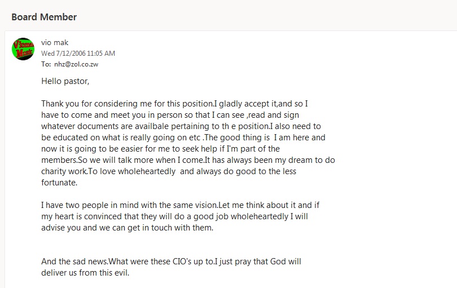Click the line starting I have two people

tap(180, 205)
